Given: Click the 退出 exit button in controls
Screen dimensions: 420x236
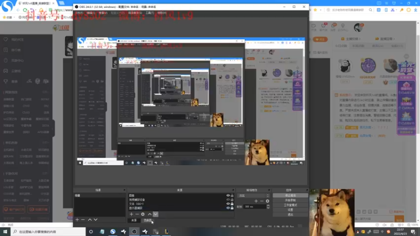Looking at the screenshot, I should tap(290, 214).
